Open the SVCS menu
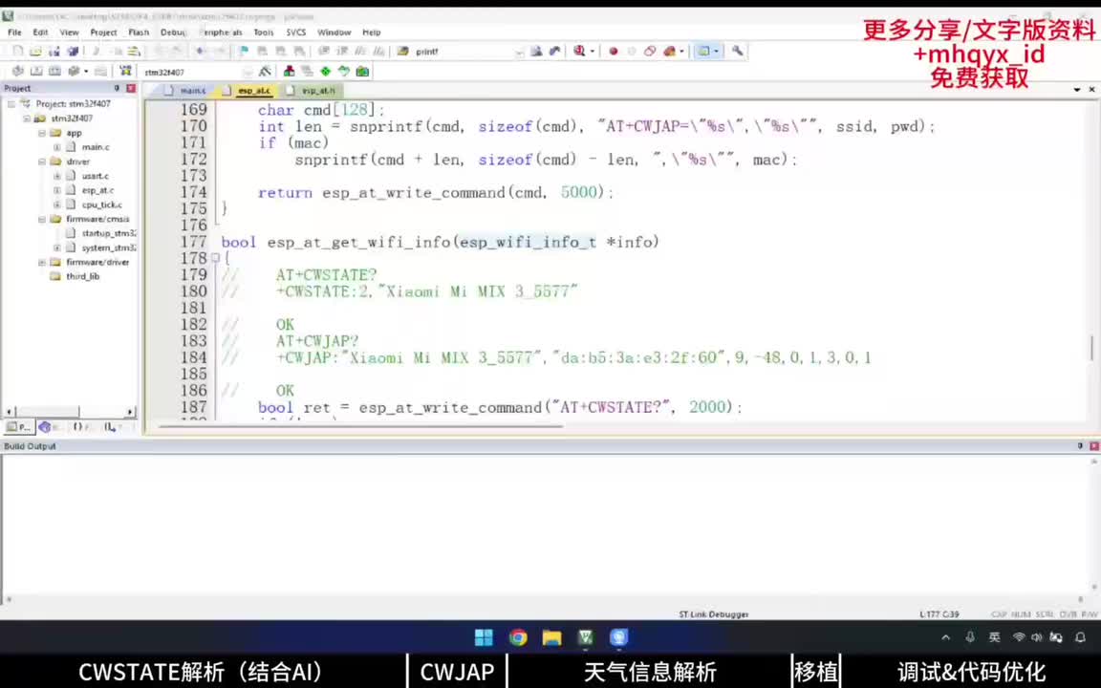Screen dimensions: 1101x688 [295, 32]
